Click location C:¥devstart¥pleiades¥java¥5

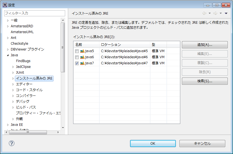[x=125, y=51]
